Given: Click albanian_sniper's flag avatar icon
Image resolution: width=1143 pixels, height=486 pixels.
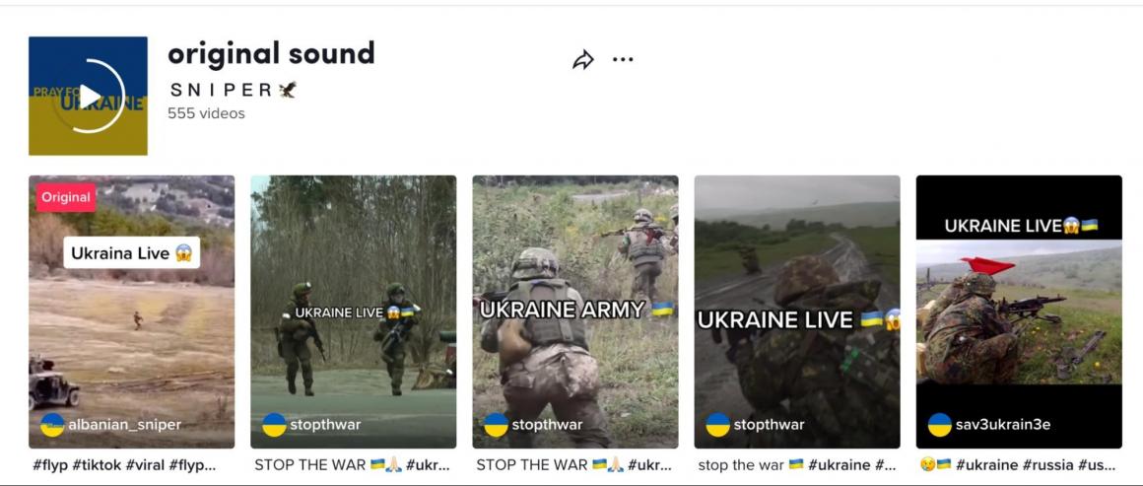Looking at the screenshot, I should click(52, 425).
